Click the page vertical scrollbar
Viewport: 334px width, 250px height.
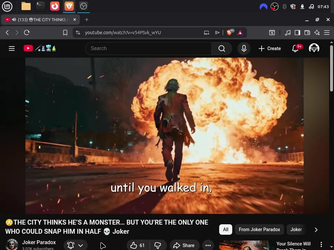(332, 68)
